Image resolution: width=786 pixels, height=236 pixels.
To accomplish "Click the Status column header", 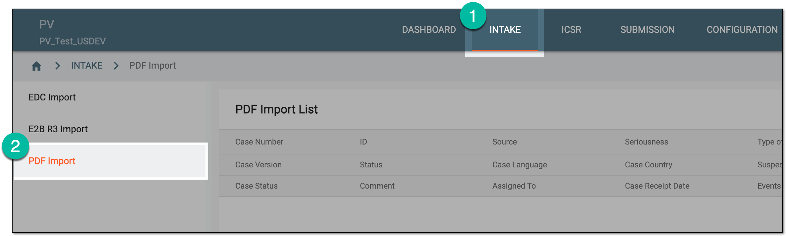I will tap(371, 165).
